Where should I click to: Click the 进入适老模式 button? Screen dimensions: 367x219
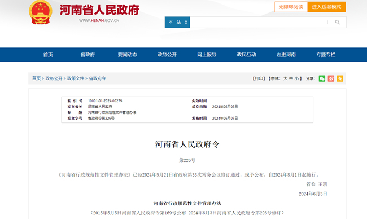point(326,7)
